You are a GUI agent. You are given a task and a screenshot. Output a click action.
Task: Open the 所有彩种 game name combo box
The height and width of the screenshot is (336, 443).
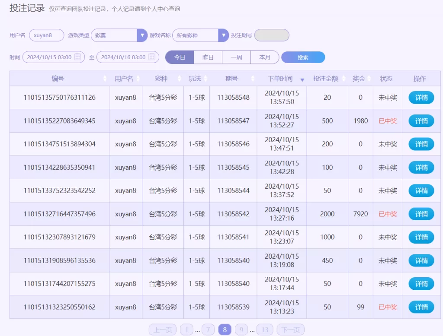tap(201, 35)
